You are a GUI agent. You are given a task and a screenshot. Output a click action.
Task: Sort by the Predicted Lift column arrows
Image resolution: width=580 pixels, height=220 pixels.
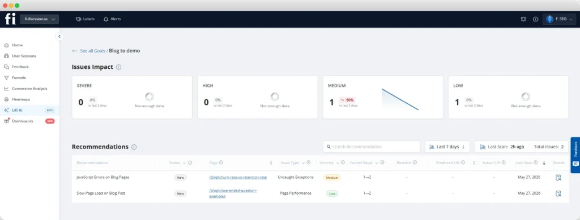point(474,163)
